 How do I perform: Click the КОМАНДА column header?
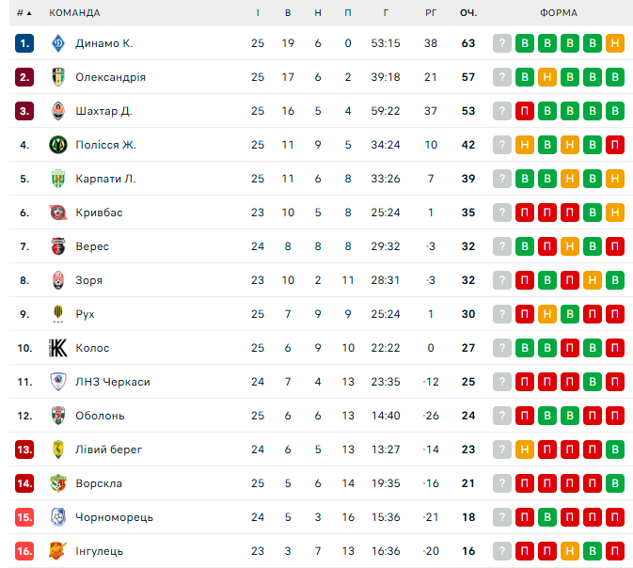[74, 13]
